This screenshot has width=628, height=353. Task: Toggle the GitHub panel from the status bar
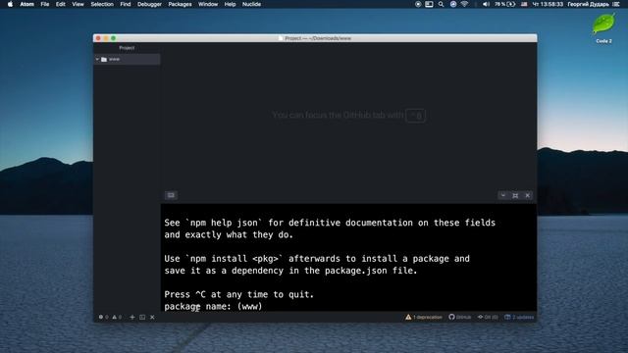click(x=460, y=317)
